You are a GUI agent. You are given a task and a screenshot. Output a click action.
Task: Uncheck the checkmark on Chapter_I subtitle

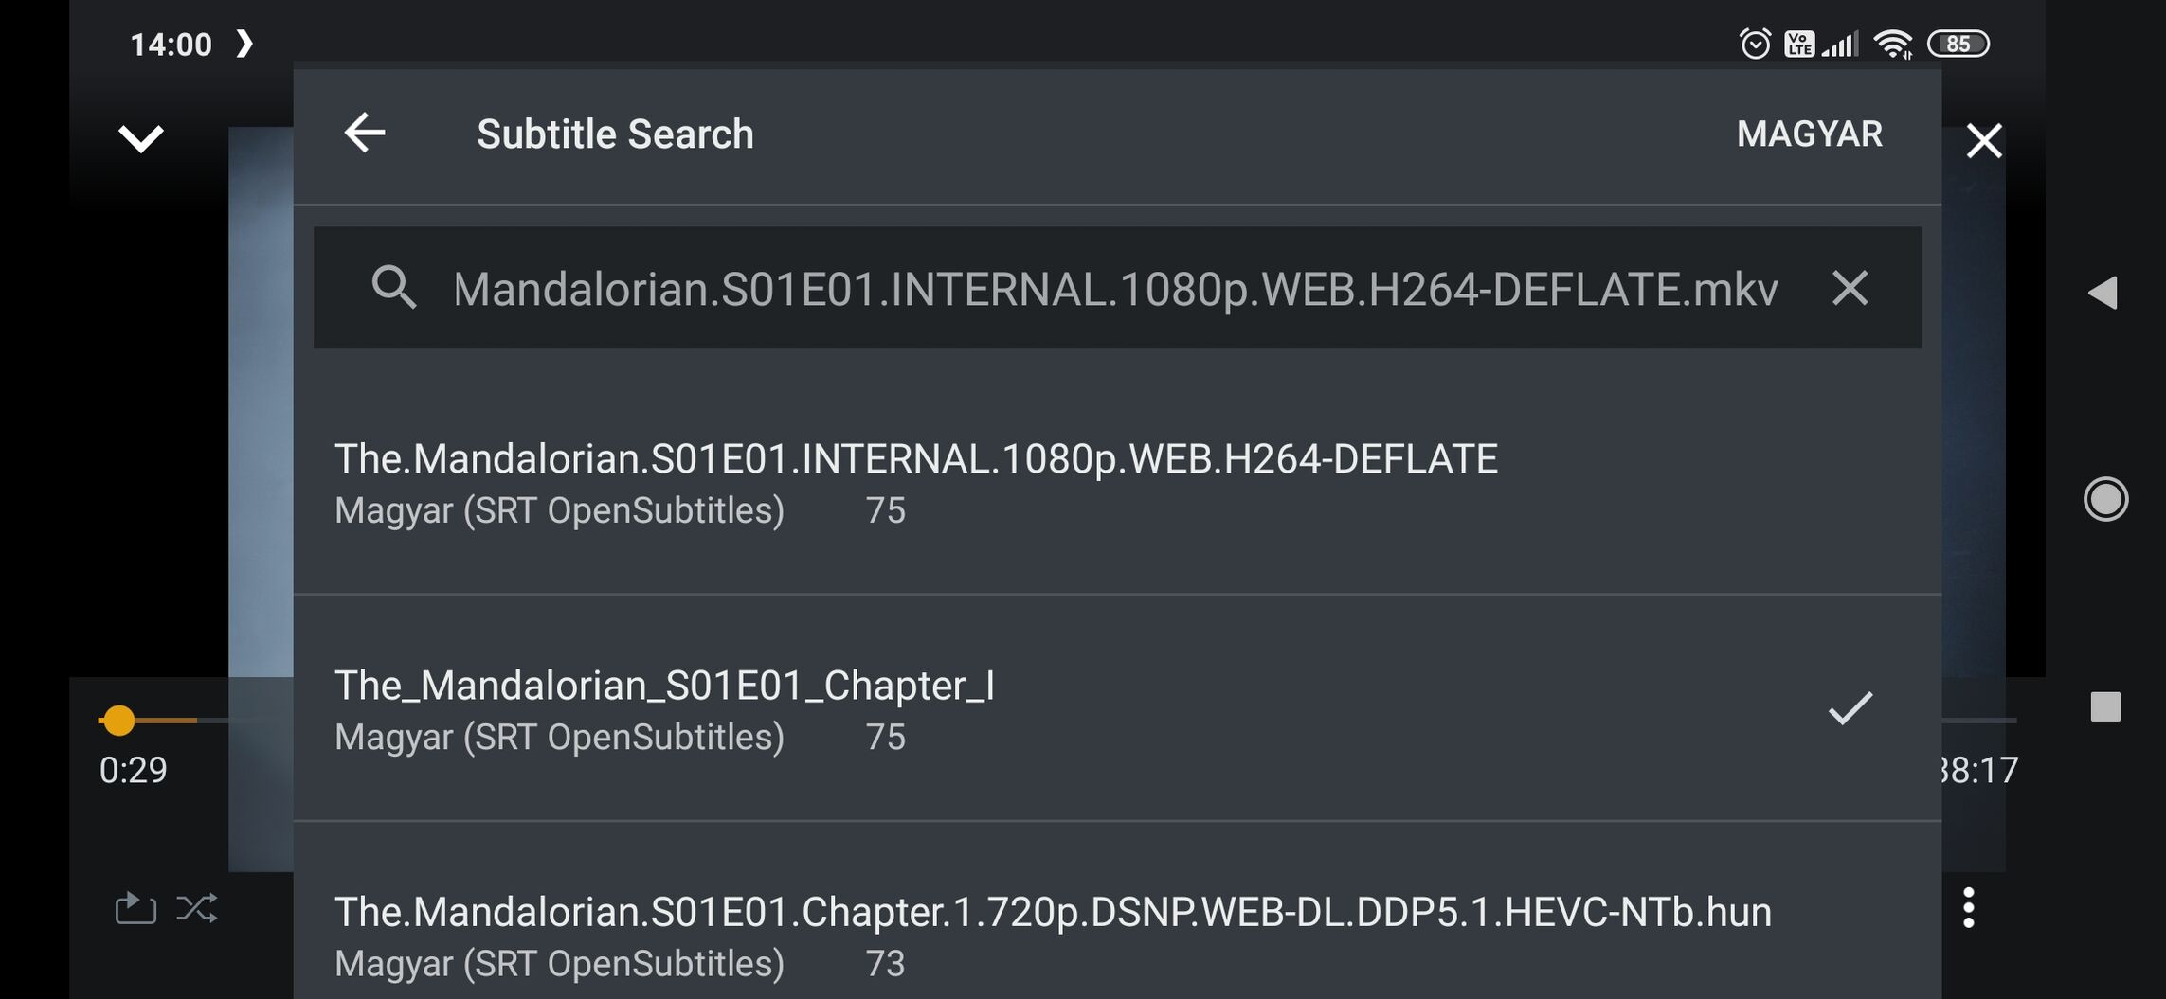tap(1850, 708)
